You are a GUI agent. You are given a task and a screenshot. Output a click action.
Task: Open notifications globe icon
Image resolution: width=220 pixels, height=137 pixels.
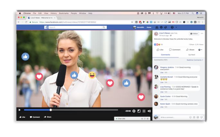click(x=165, y=27)
